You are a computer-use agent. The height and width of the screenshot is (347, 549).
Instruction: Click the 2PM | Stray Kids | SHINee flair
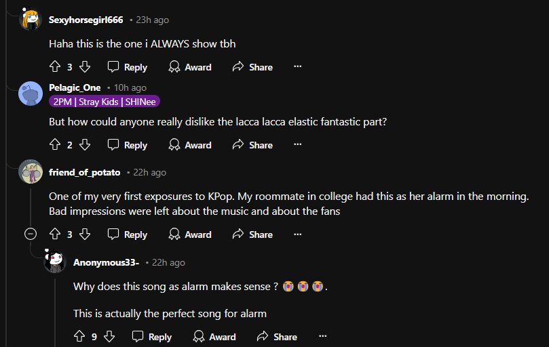pyautogui.click(x=105, y=102)
